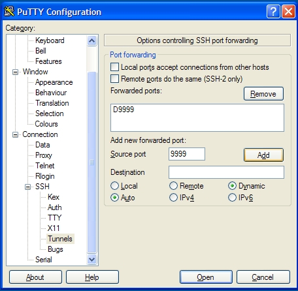This screenshot has height=291, width=298.
Task: Open the Kex category
Action: pyautogui.click(x=54, y=197)
